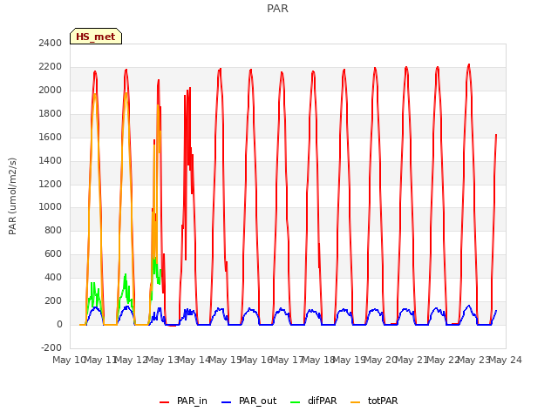Viewport: 558px width, 418px height.
Task: Click the 1600 y-axis label
Action: point(51,138)
